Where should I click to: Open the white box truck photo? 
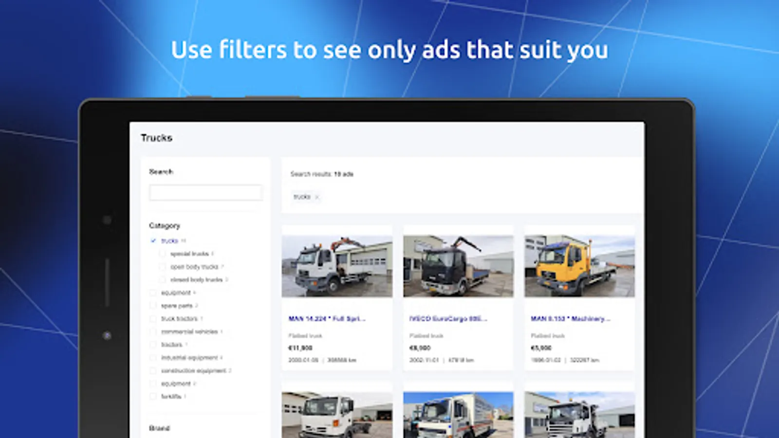(458, 415)
